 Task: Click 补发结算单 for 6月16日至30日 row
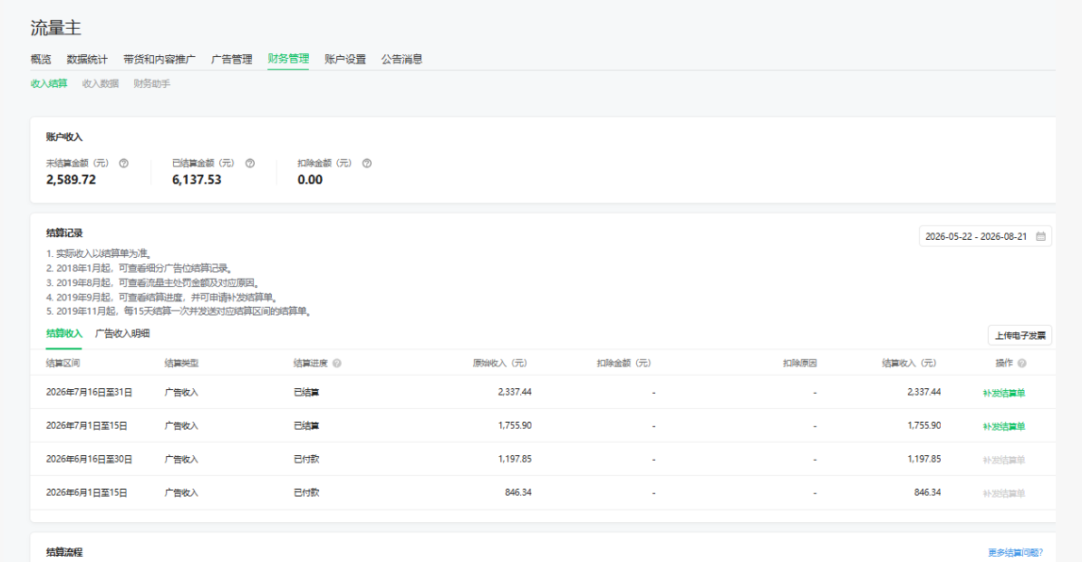click(x=1004, y=460)
